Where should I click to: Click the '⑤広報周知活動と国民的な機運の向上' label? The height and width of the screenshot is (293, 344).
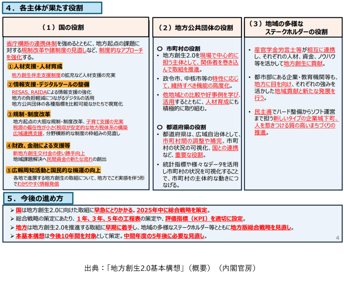coord(53,170)
